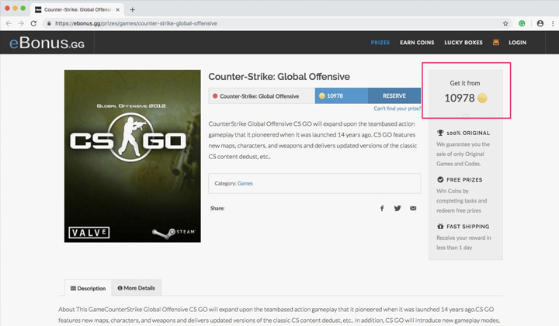559x326 pixels.
Task: Click the "Share:" label
Action: tap(217, 209)
